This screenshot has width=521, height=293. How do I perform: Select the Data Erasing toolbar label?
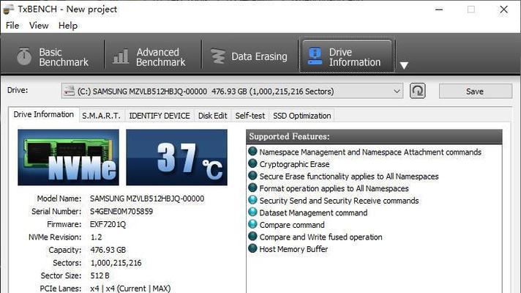pyautogui.click(x=259, y=56)
